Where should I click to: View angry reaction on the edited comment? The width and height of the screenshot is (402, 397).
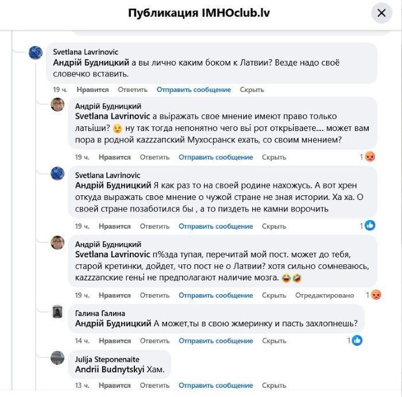[x=376, y=295]
